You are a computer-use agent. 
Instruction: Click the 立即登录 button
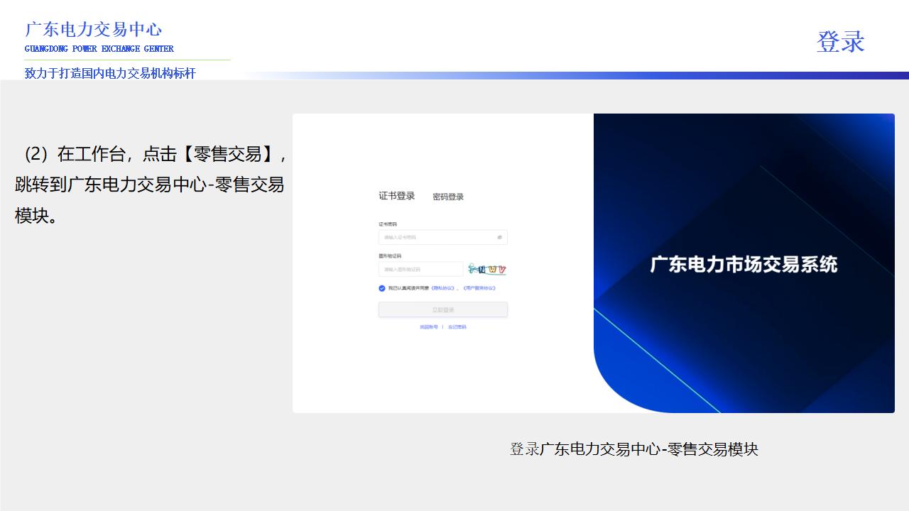pos(443,309)
